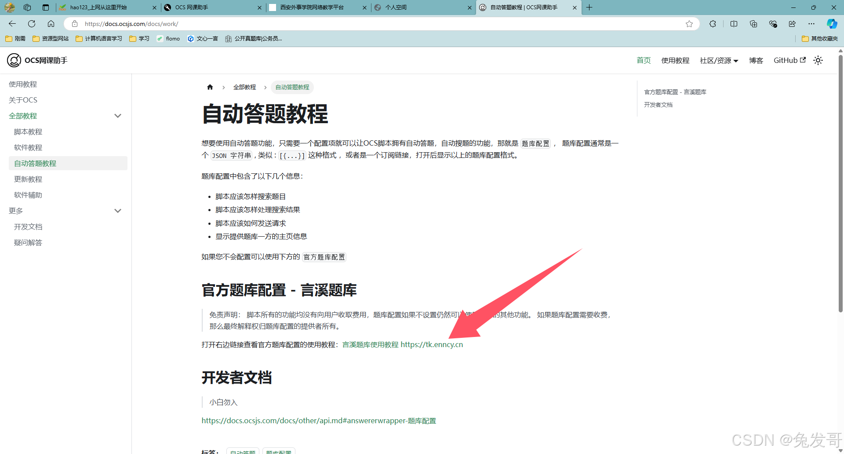The height and width of the screenshot is (454, 844).
Task: Click the share icon in toolbar
Action: click(x=792, y=24)
